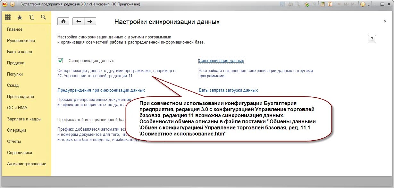Image resolution: width=394 pixels, height=188 pixels.
Task: Toggle the Синхронизация данных checkbox
Action: pos(60,61)
